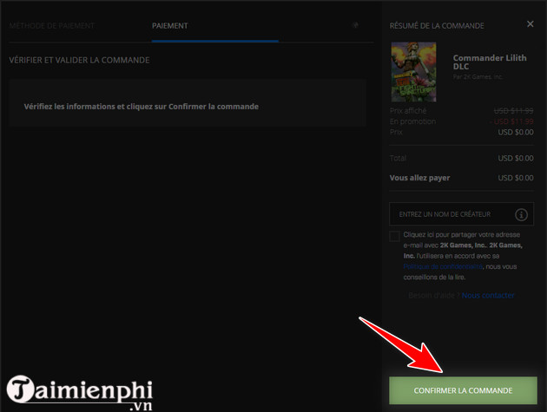Viewport: 547px width, 412px height.
Task: Click the Total USD $0.00 value
Action: pyautogui.click(x=516, y=158)
